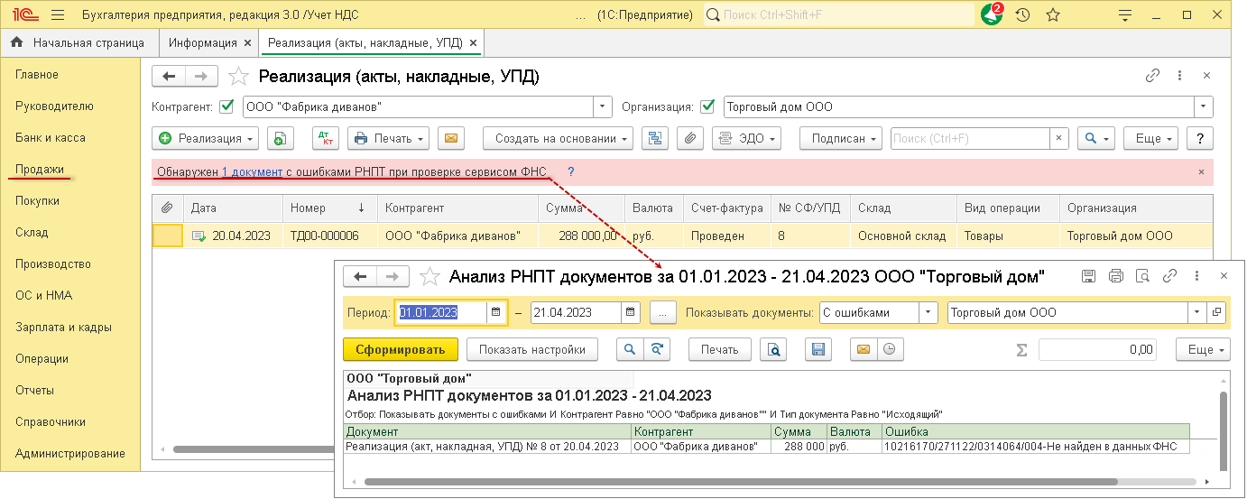The height and width of the screenshot is (499, 1247).
Task: Click the home icon on Начальная страница tab
Action: [x=16, y=42]
